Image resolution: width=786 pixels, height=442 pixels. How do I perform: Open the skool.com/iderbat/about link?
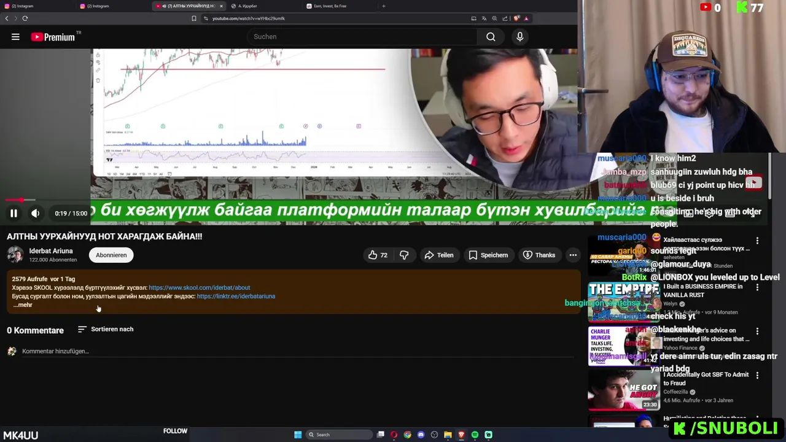[x=199, y=287]
